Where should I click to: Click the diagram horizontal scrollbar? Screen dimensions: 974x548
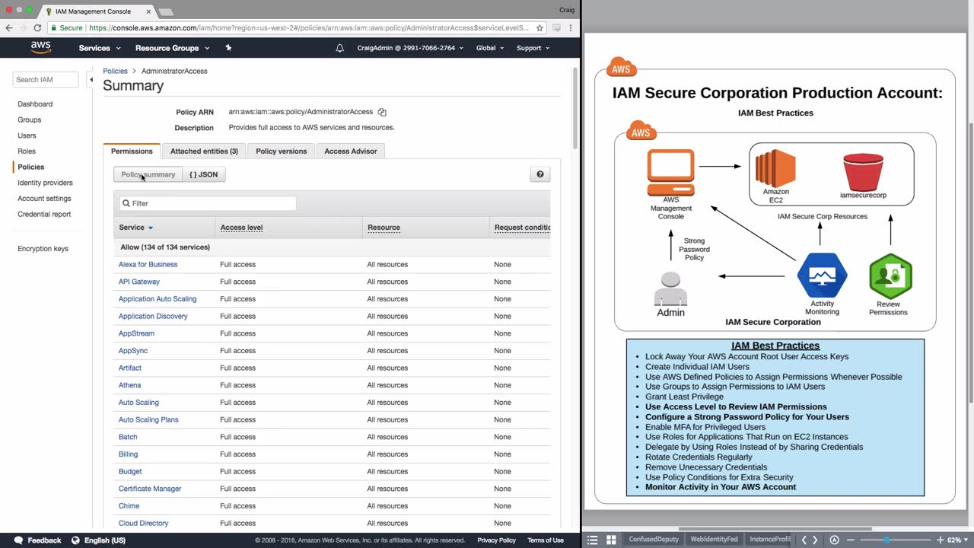pyautogui.click(x=775, y=529)
